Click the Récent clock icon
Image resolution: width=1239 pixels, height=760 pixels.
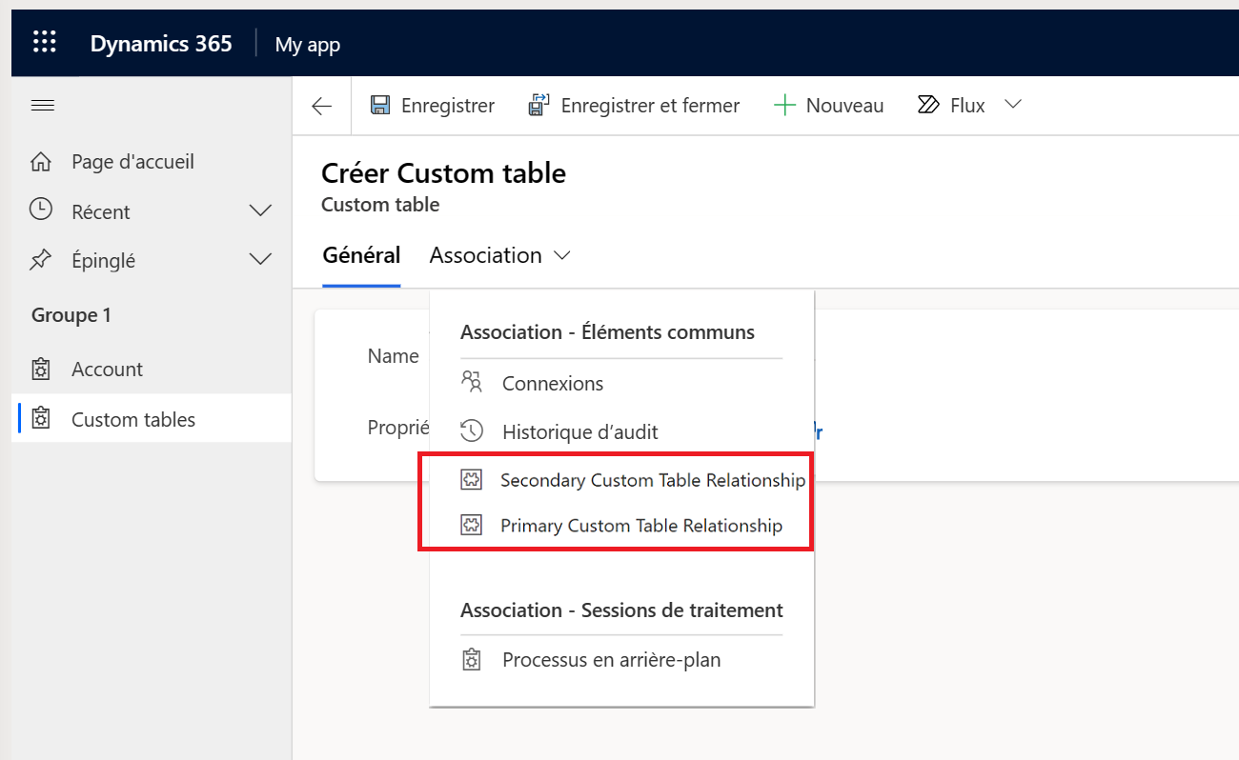coord(41,210)
